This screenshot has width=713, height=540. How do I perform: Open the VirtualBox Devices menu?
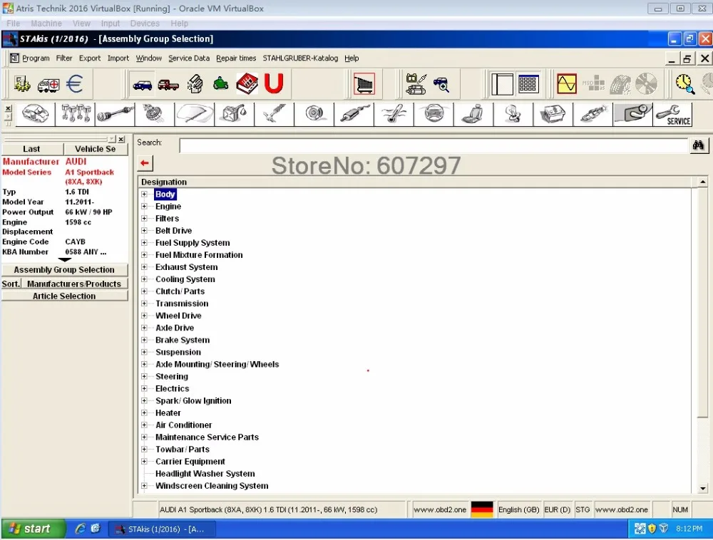[145, 24]
